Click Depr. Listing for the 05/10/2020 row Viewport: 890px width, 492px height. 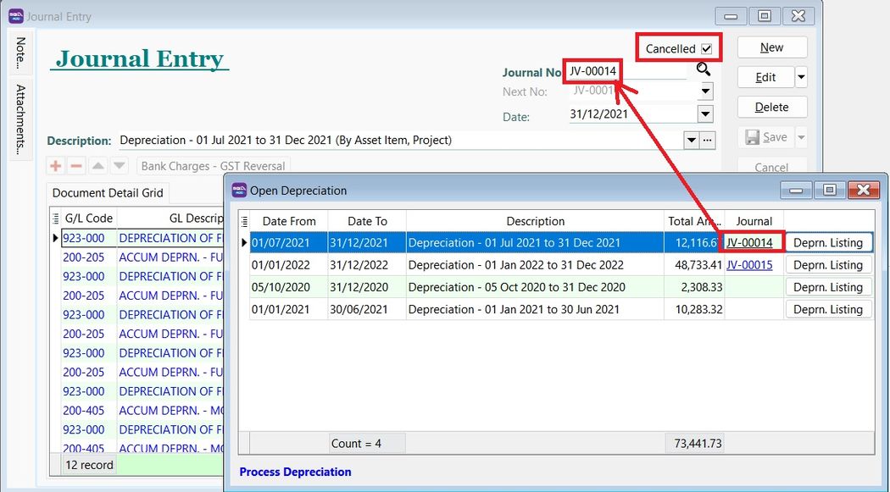[x=827, y=287]
